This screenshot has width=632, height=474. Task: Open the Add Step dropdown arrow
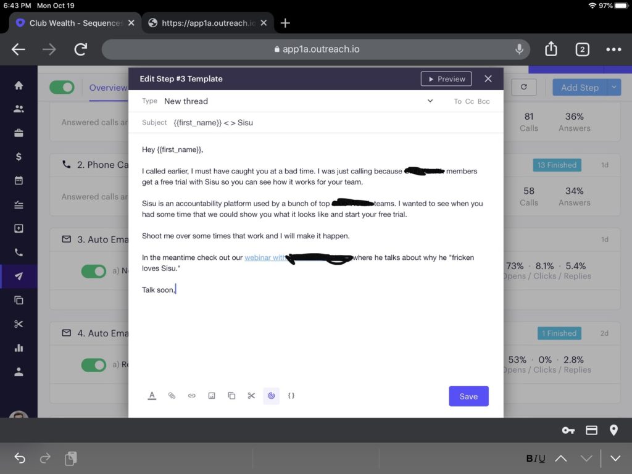point(614,88)
